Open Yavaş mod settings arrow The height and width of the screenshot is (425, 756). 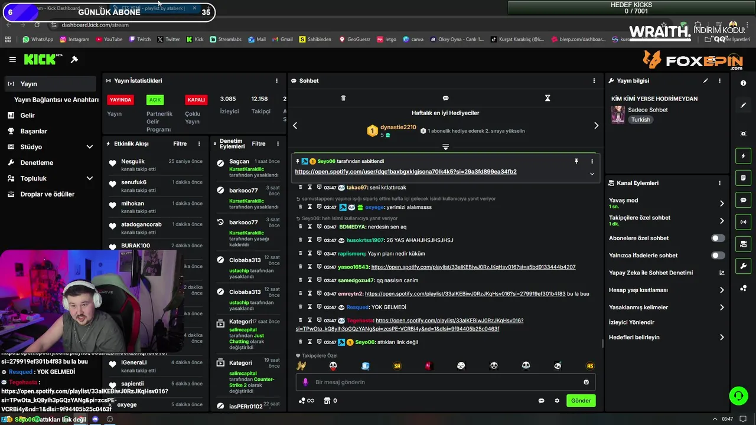(x=722, y=204)
